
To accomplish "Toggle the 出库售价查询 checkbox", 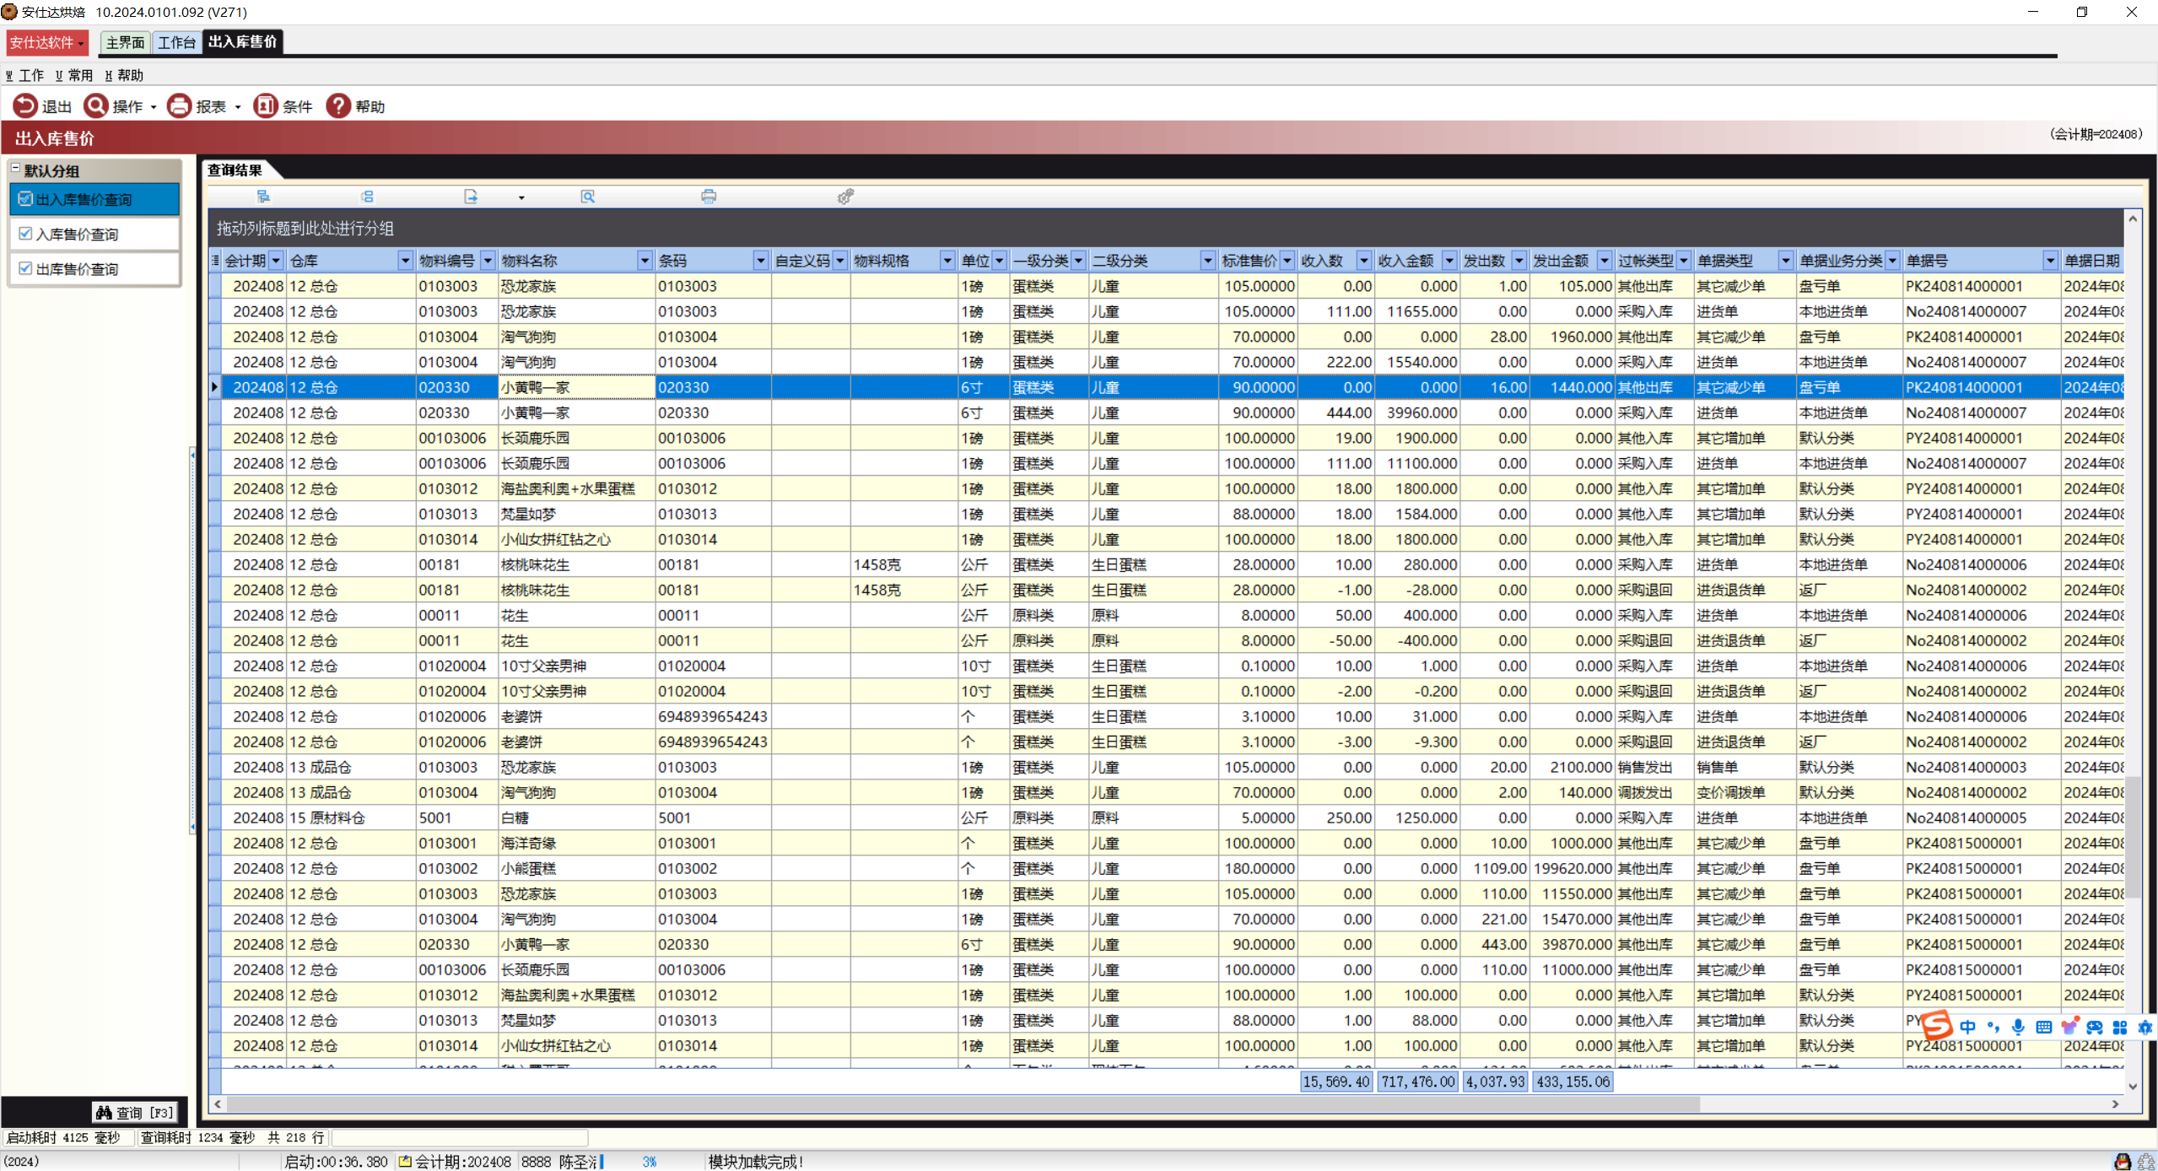I will 25,268.
